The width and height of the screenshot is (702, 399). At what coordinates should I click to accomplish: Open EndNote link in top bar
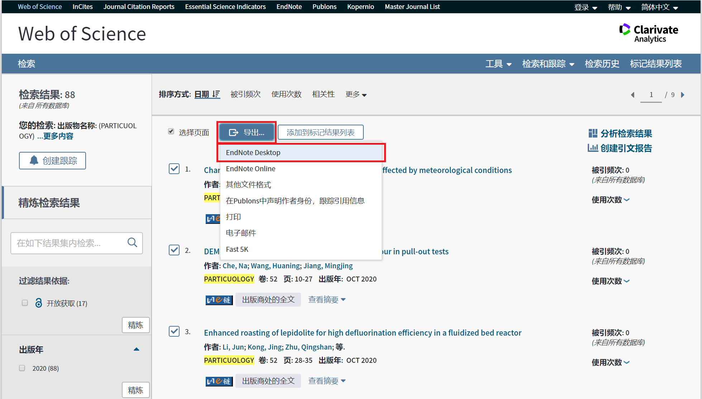(x=289, y=7)
